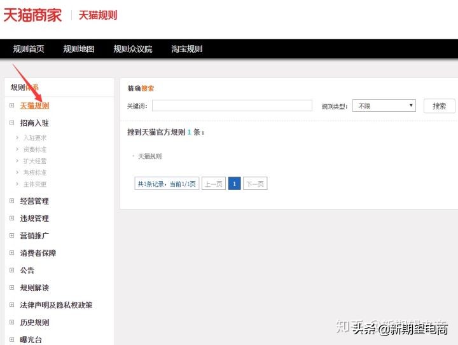This screenshot has height=345, width=458.
Task: Expand the 公告 tree node
Action: tap(11, 270)
